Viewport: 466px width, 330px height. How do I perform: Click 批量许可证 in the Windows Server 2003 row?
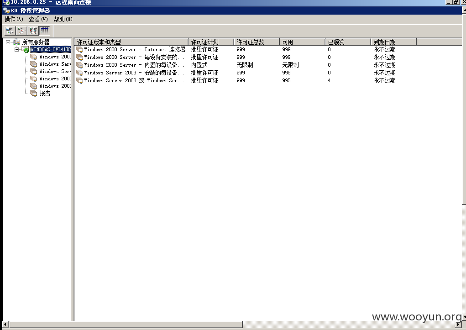click(204, 73)
